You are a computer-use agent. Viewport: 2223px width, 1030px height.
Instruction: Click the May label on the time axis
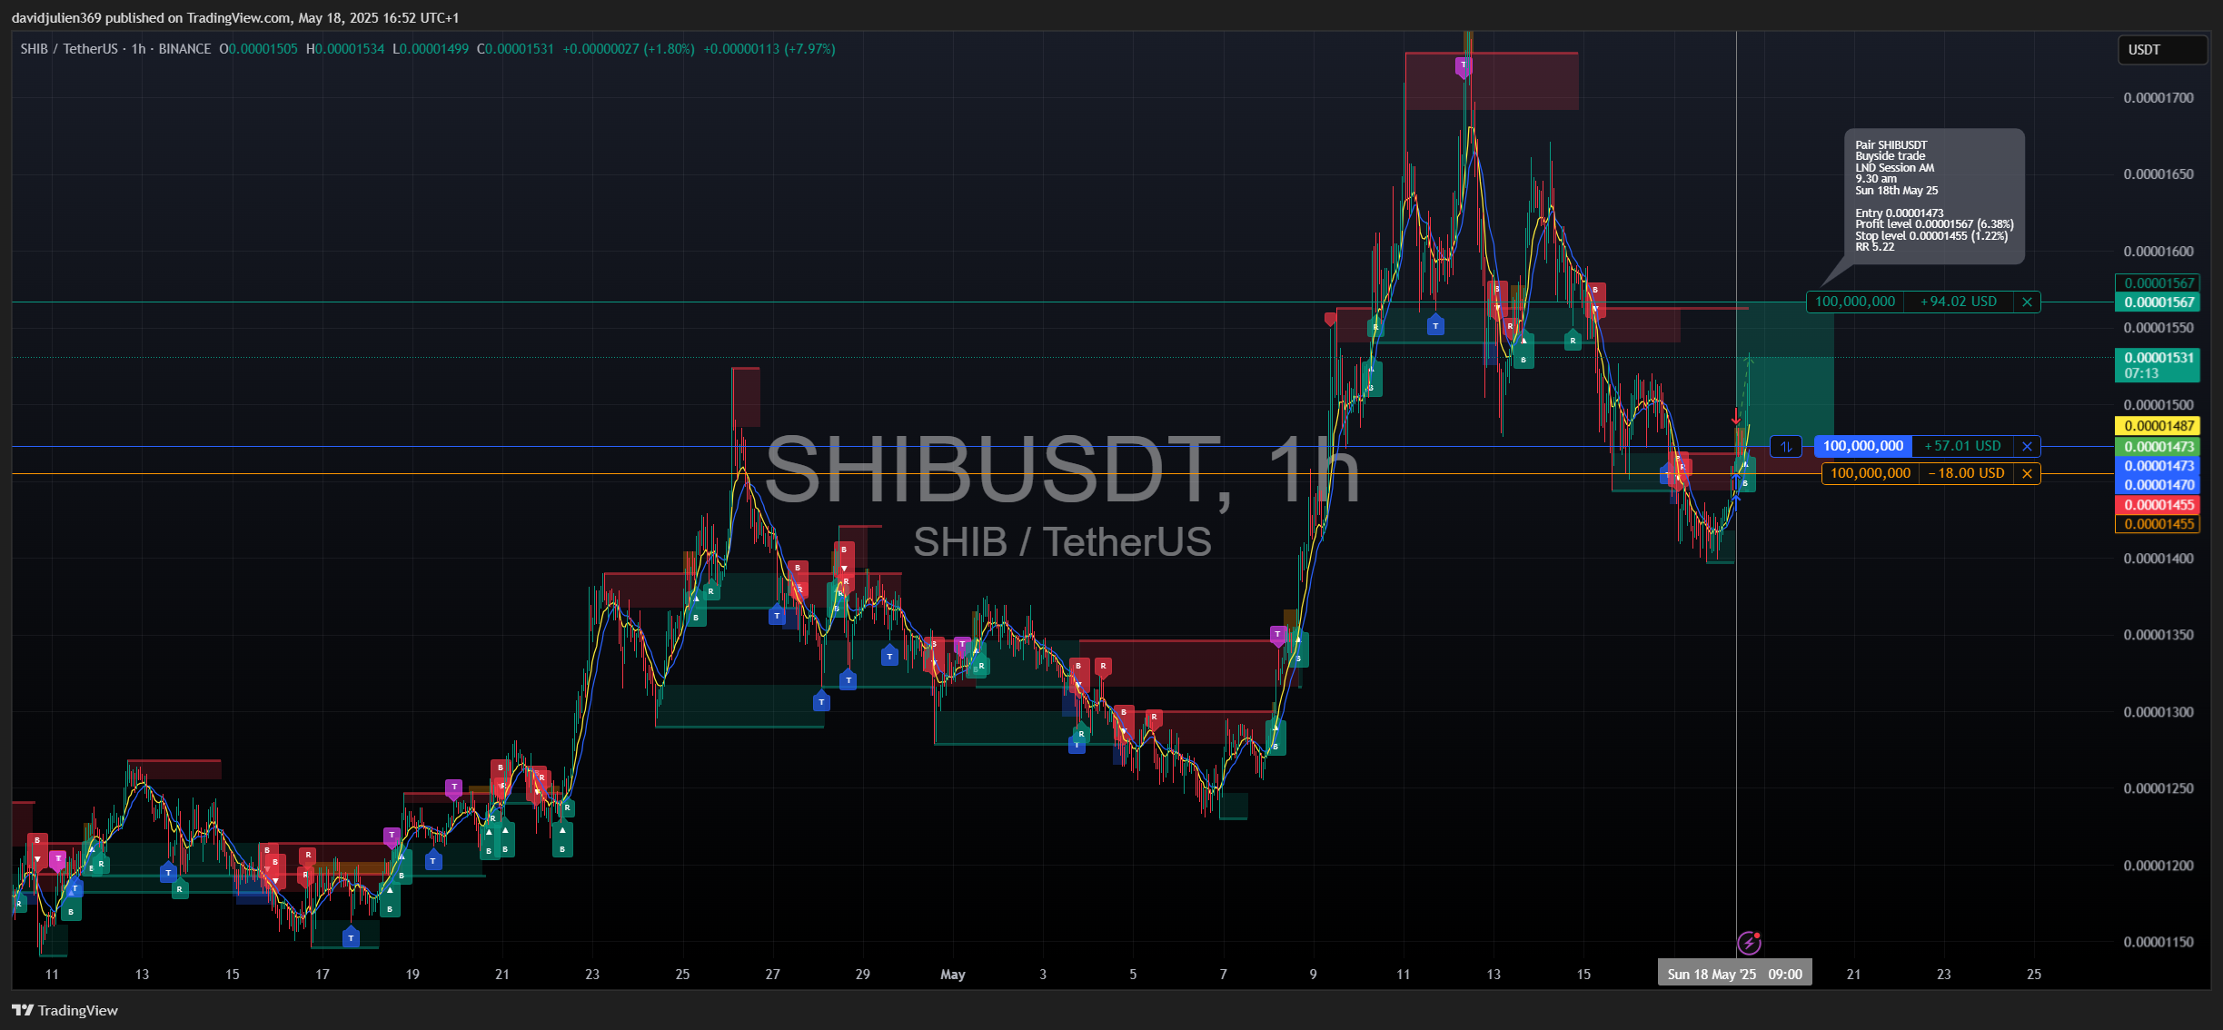(952, 975)
